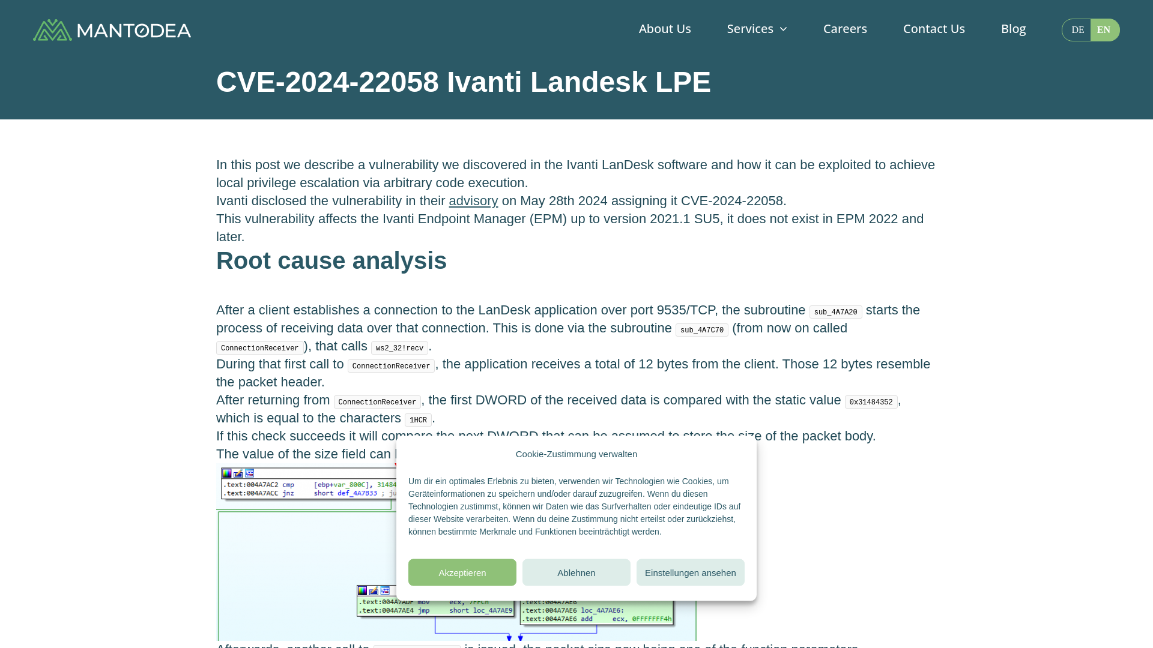
Task: Click the Akzeptieren acceptance icon
Action: coord(462,572)
